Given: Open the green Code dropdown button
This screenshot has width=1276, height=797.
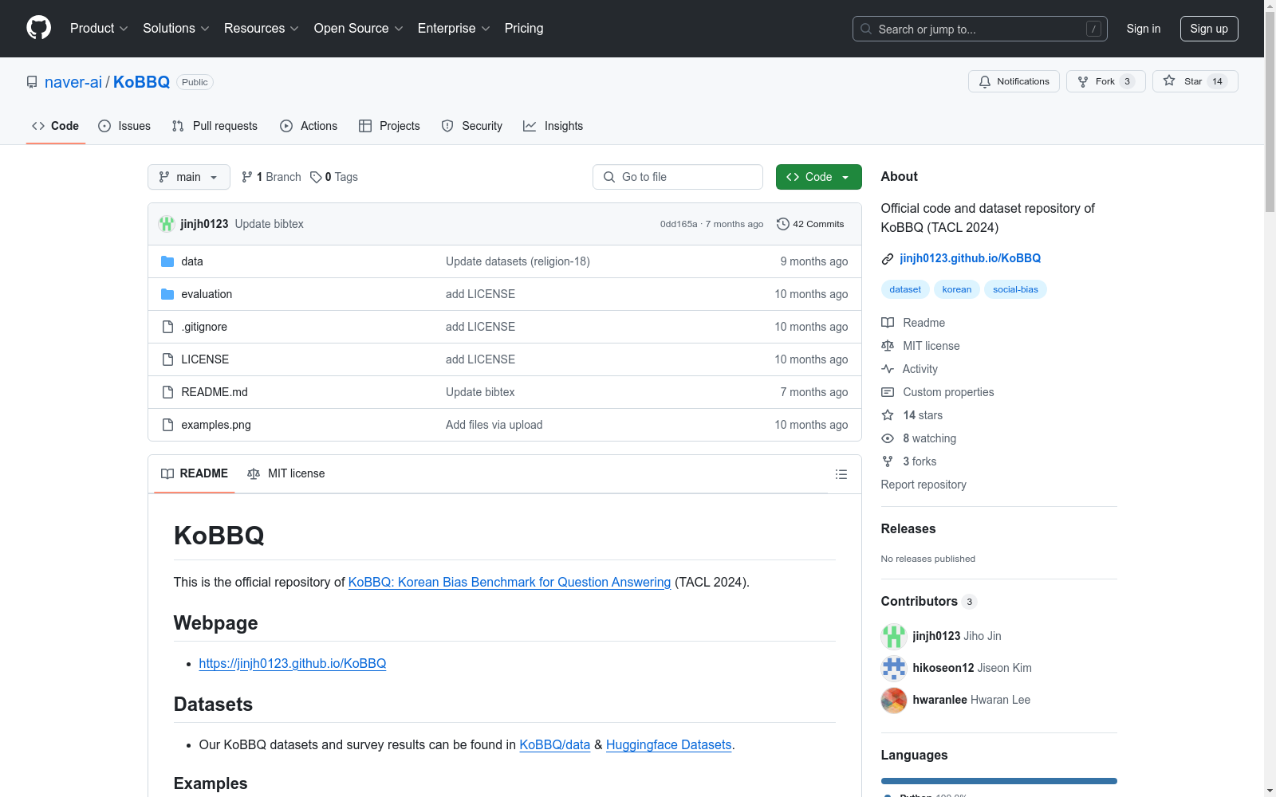Looking at the screenshot, I should click(818, 177).
